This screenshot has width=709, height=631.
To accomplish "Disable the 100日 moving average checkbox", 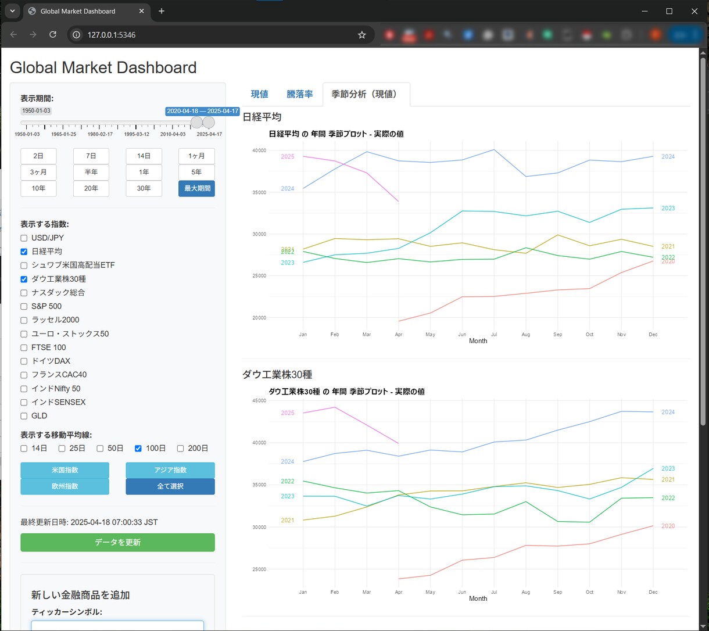I will coord(138,449).
